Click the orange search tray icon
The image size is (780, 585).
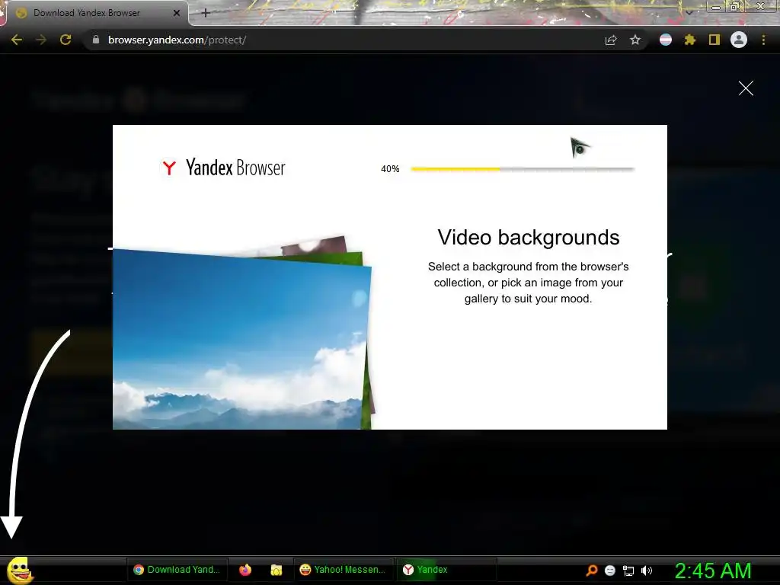click(x=591, y=570)
